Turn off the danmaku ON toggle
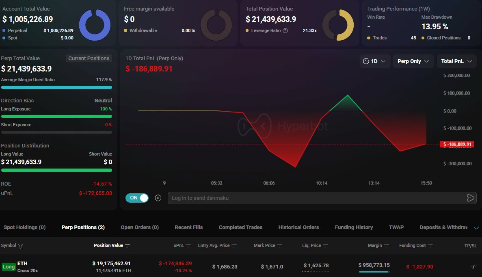This screenshot has width=482, height=277. click(137, 198)
